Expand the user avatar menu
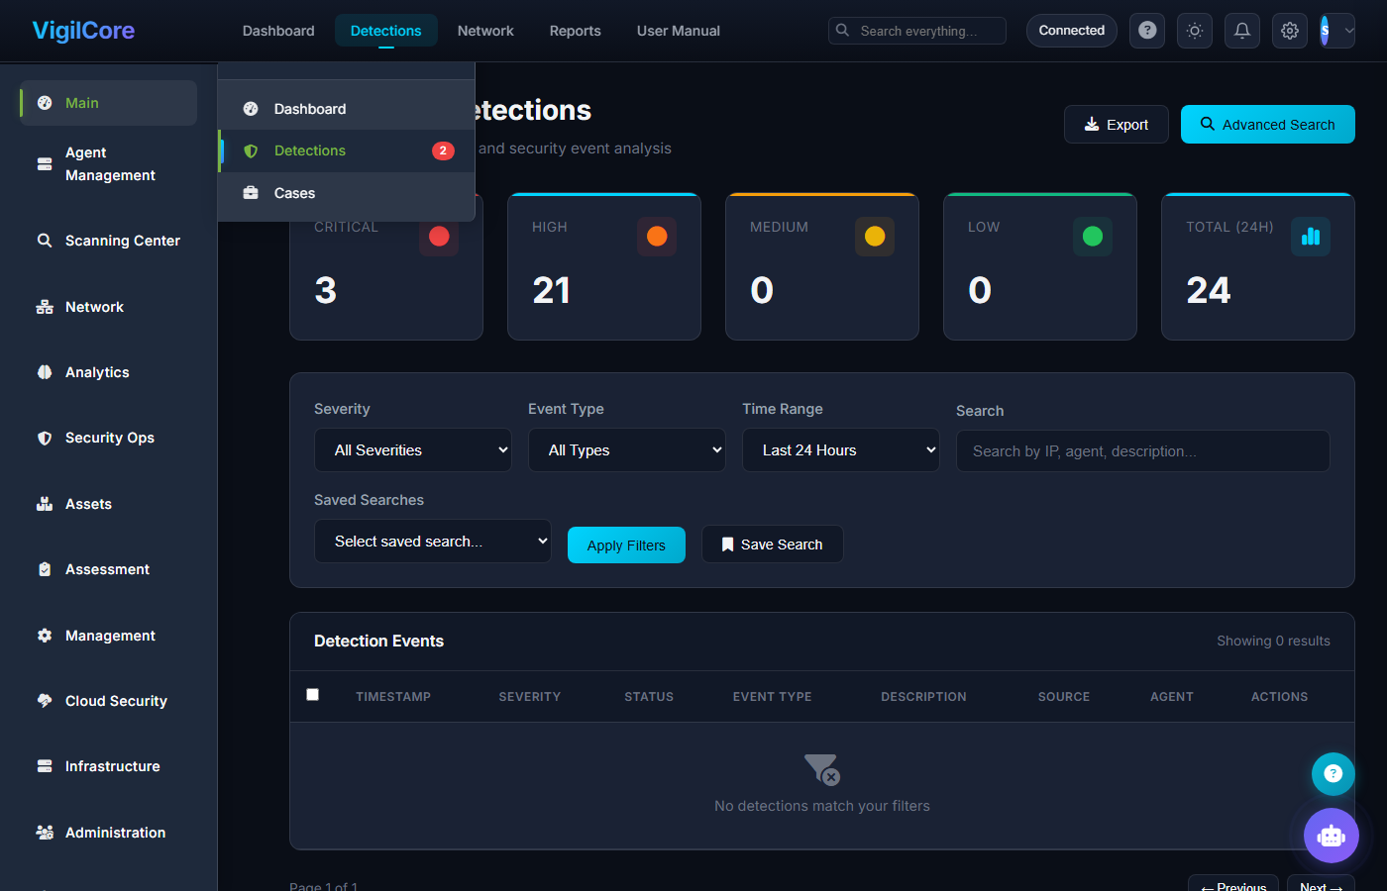 pyautogui.click(x=1337, y=31)
